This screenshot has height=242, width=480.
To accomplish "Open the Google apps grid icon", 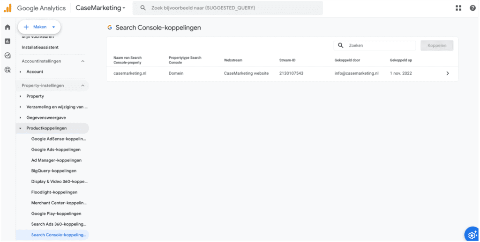I will (458, 8).
